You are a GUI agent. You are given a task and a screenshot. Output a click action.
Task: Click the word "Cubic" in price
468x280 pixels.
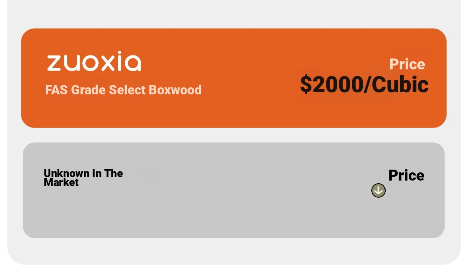pos(400,84)
